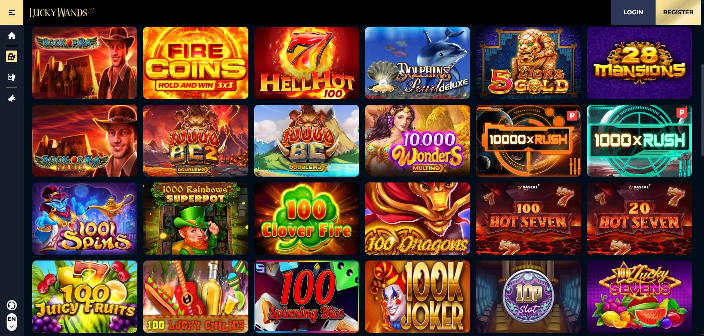Expand the EN language selector
This screenshot has height=336, width=704.
point(12,322)
